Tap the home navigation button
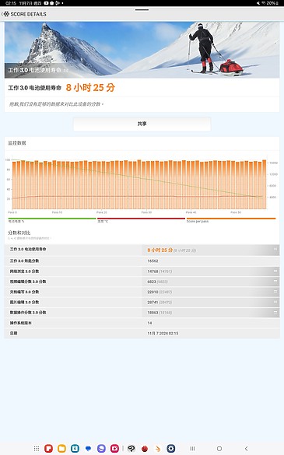The image size is (284, 455). tap(219, 448)
